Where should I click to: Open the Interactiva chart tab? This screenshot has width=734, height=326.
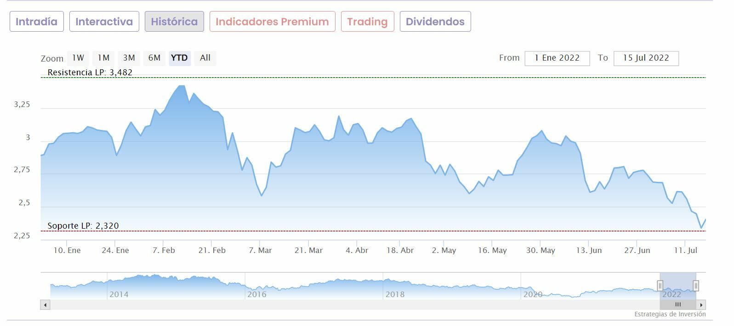[104, 22]
